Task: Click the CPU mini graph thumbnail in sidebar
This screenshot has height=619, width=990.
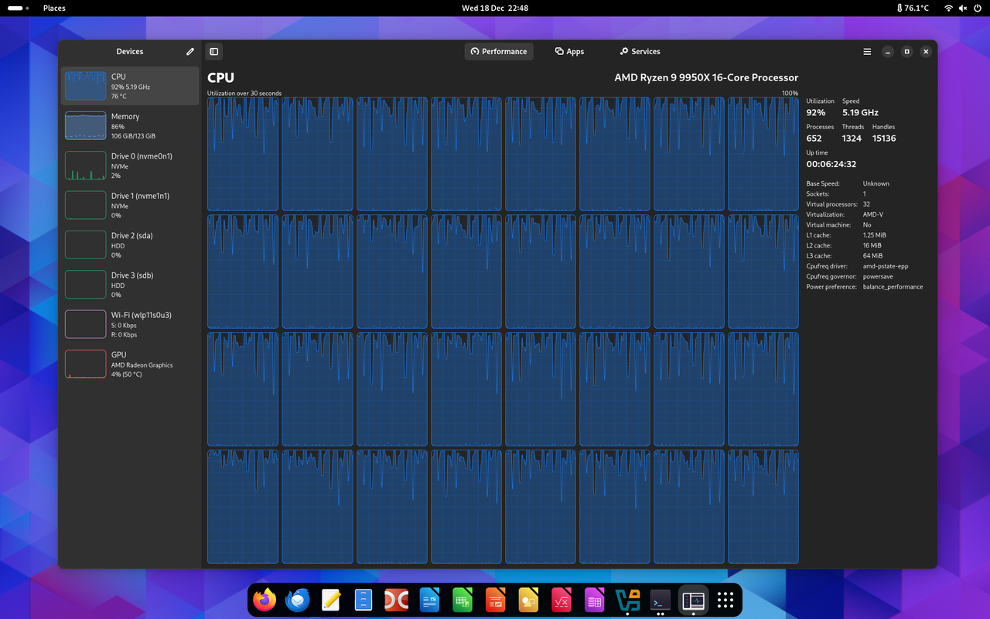Action: point(85,86)
